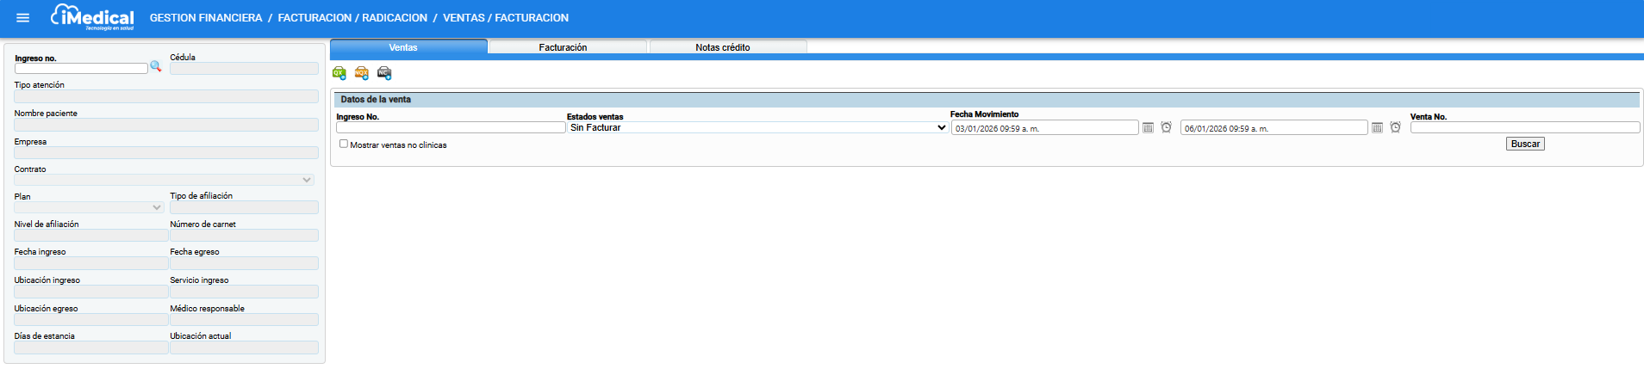This screenshot has height=369, width=1644.
Task: Expand the Estados ventas dropdown
Action: click(757, 127)
